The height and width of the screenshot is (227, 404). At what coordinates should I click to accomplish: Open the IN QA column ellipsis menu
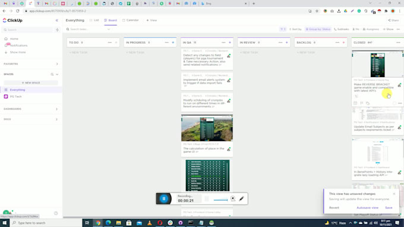223,43
